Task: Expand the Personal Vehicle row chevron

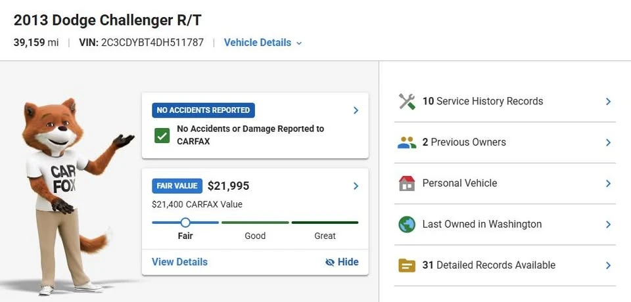Action: coord(609,183)
